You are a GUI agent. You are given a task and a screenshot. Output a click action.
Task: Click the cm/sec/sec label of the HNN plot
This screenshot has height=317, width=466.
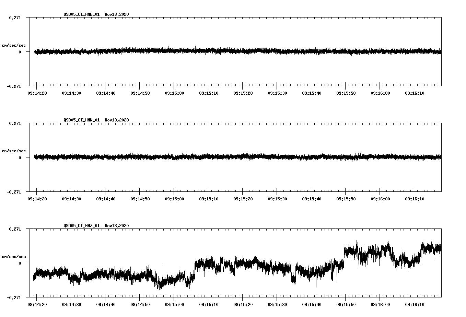[14, 151]
